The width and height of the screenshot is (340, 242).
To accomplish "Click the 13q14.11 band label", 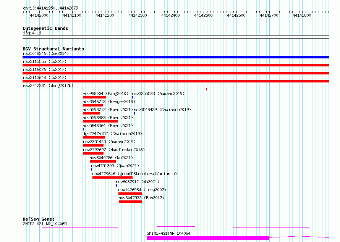I will tap(32, 33).
